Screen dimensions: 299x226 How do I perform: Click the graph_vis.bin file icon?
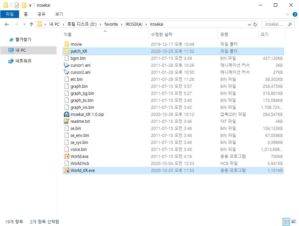(x=67, y=107)
